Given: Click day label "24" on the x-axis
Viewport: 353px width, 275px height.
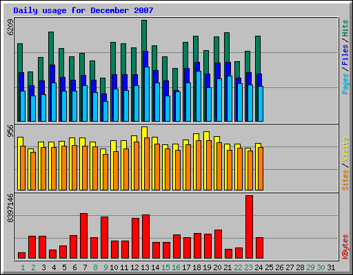Looking at the screenshot, I should pos(259,267).
